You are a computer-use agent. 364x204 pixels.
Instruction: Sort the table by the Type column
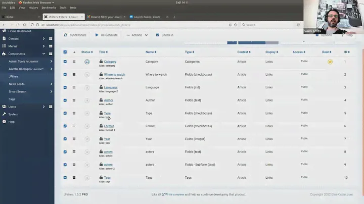coord(189,52)
